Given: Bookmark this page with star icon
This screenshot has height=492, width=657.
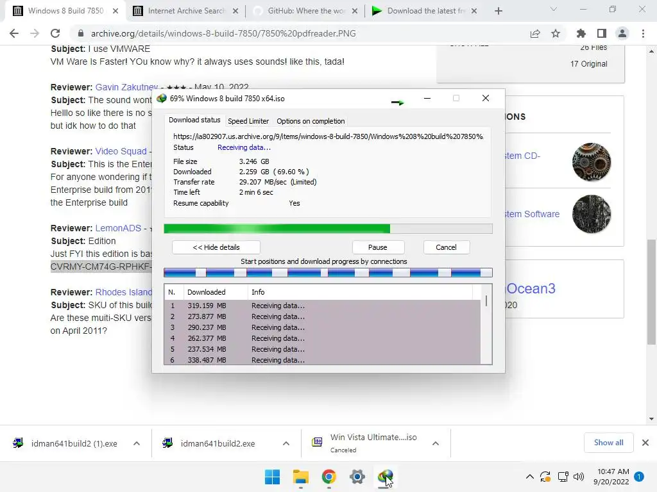Looking at the screenshot, I should point(556,33).
